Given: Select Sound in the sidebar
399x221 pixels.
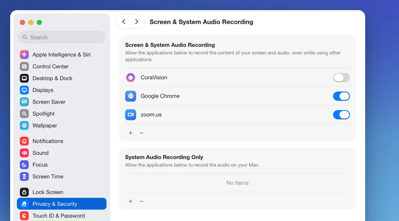Looking at the screenshot, I should pos(62,153).
